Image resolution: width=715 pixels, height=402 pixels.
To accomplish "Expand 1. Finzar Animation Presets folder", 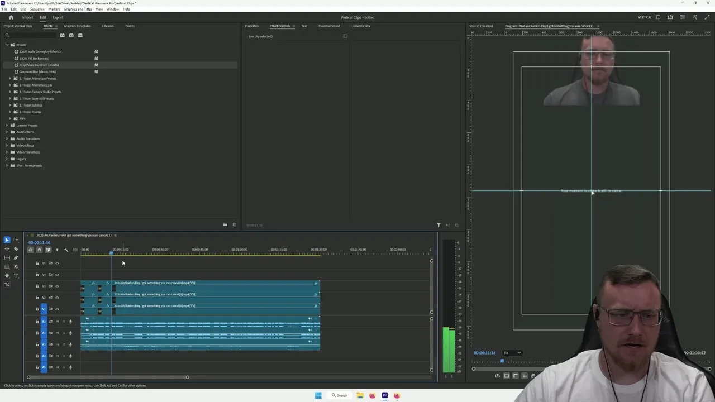I will (10, 78).
